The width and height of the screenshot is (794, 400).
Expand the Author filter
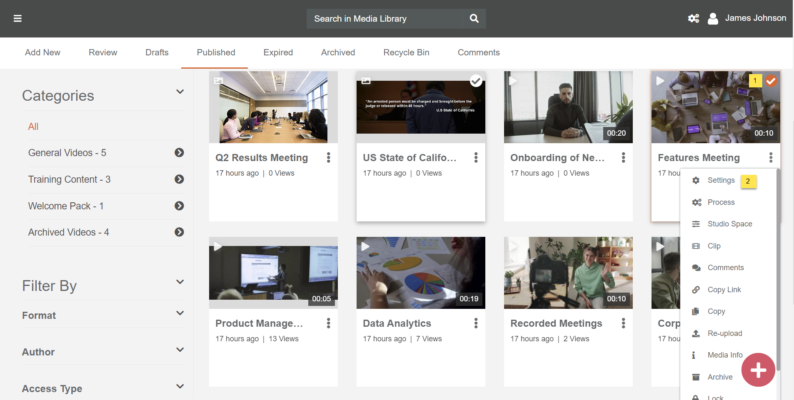click(180, 350)
